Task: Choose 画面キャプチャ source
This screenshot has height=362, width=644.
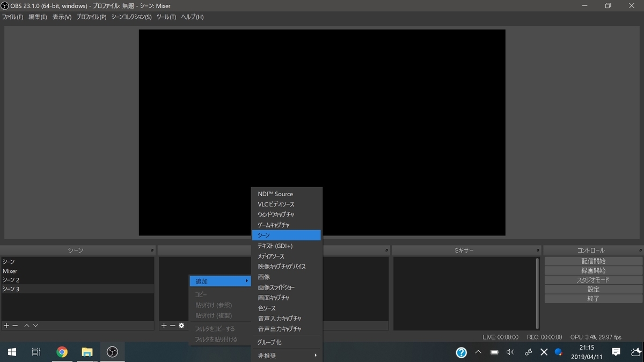Action: click(287, 298)
